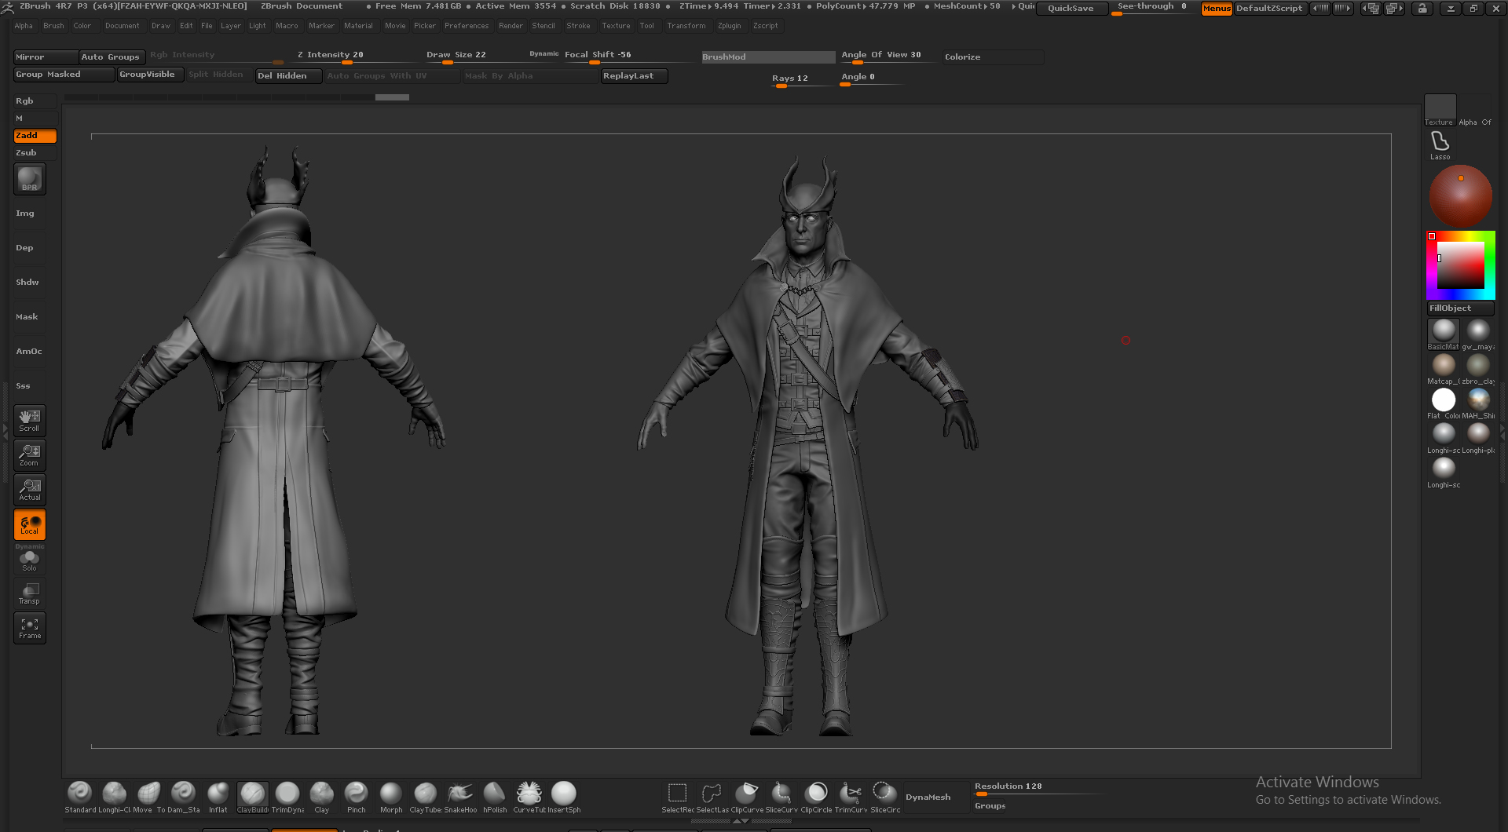Toggle Zadd sculpting mode

(35, 136)
